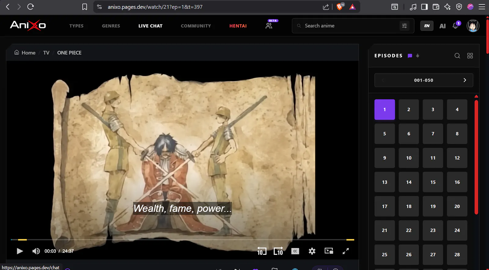Select episode 1
Screen dimensions: 489x270
pos(384,109)
